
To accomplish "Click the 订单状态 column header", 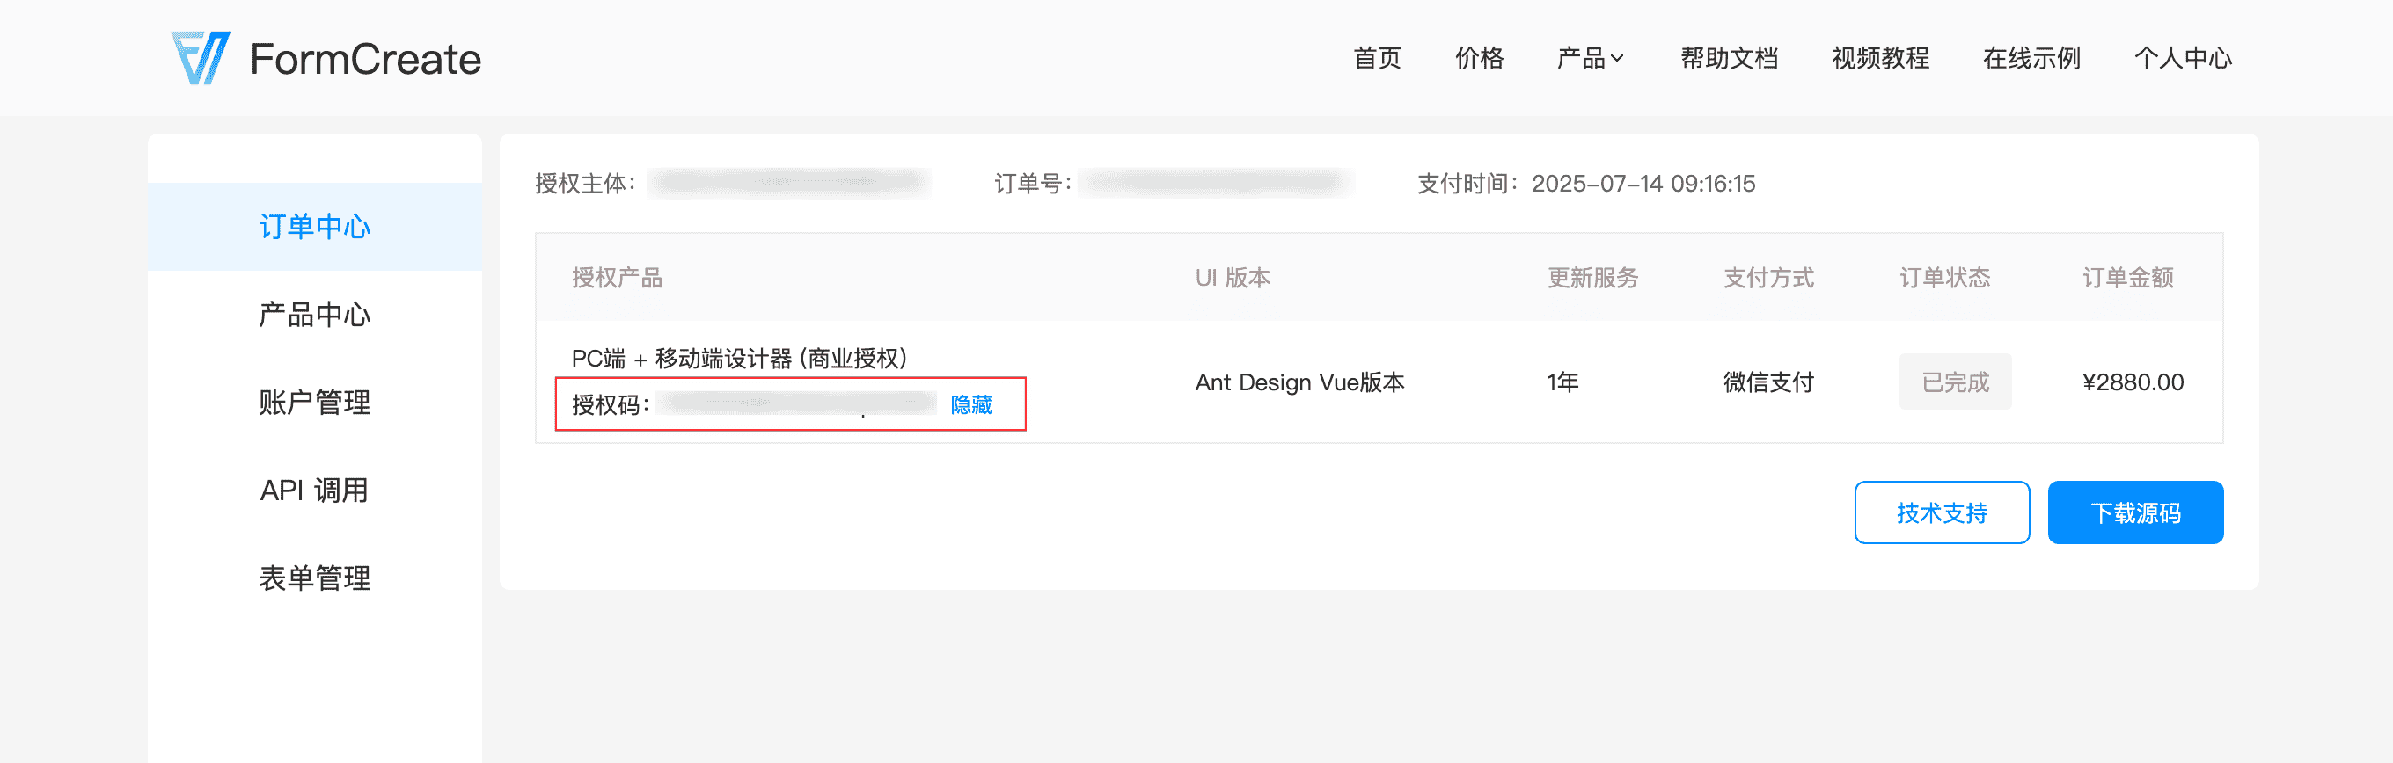I will 1944,278.
